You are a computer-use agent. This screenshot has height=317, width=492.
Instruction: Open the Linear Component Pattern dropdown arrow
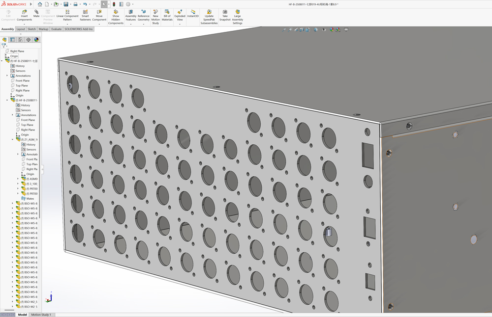(67, 24)
